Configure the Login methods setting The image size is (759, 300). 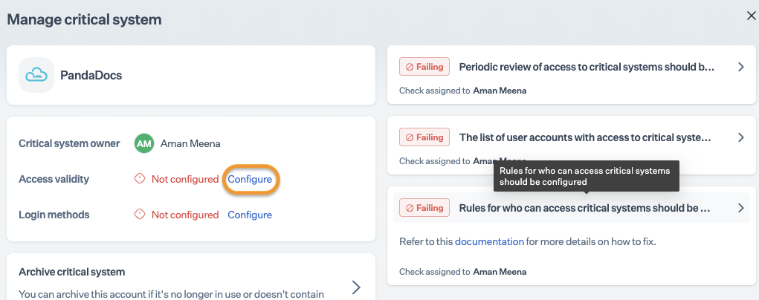pyautogui.click(x=250, y=215)
